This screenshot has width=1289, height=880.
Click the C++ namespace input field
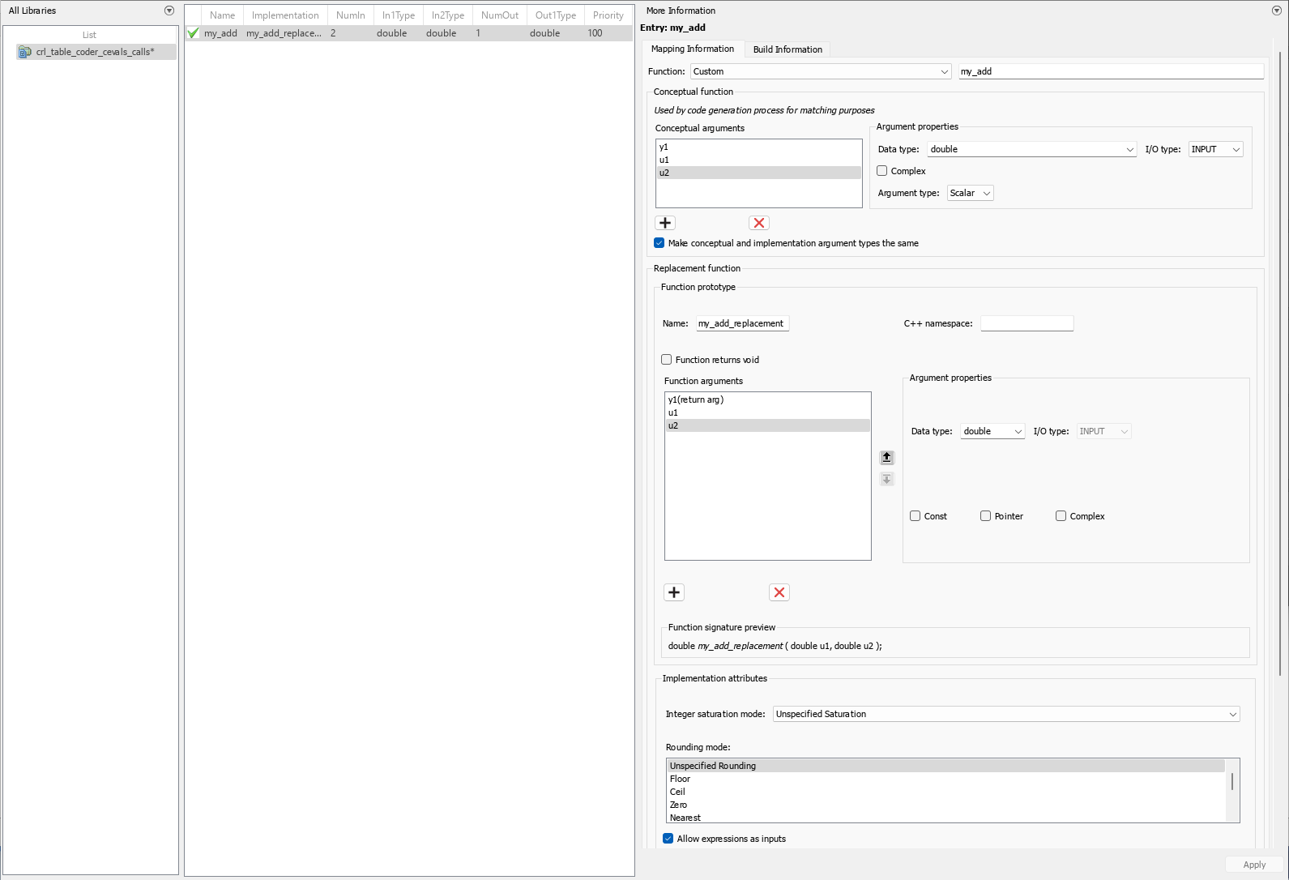point(1027,323)
